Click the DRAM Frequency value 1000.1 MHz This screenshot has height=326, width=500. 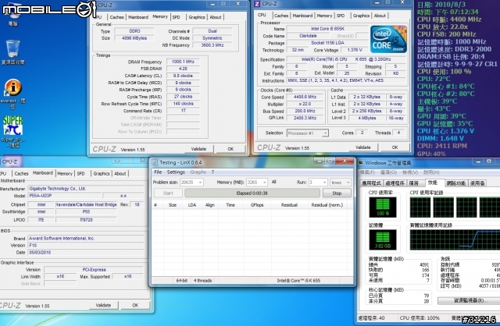[183, 62]
